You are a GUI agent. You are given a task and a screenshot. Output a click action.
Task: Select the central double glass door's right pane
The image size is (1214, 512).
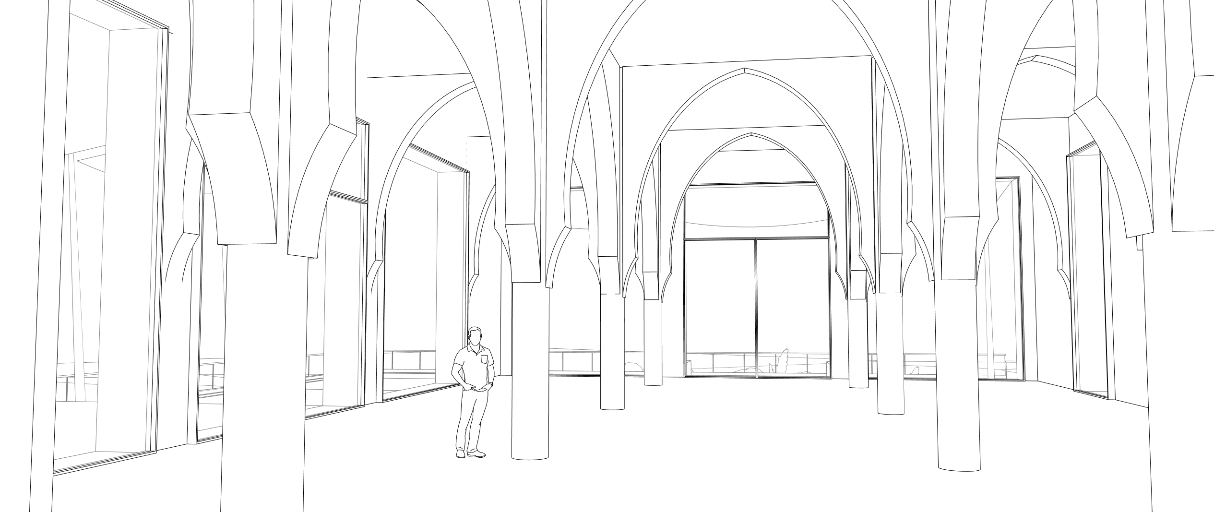point(793,307)
